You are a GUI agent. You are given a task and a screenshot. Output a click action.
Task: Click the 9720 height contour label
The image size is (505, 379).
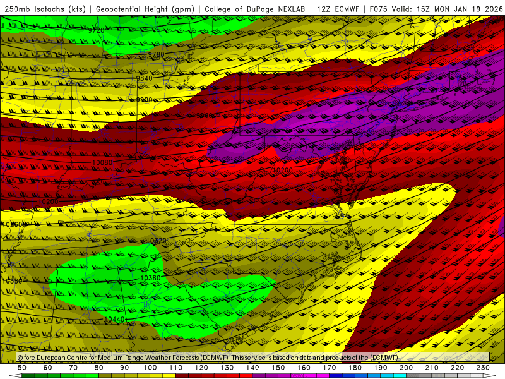pos(96,30)
